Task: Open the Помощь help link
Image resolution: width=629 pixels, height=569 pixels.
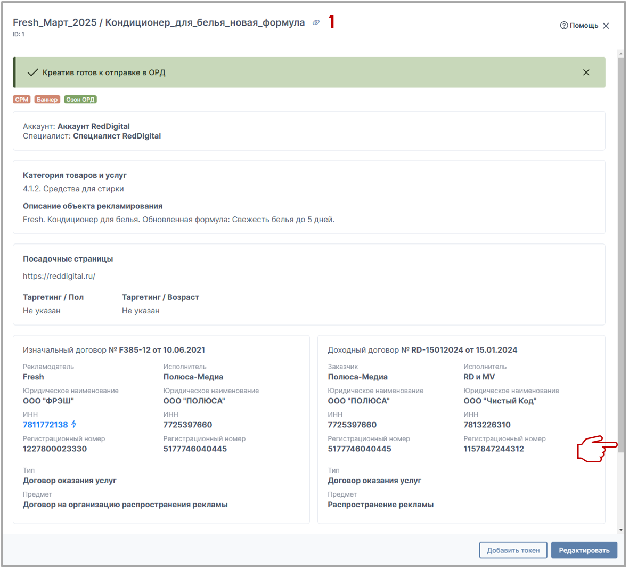Action: 579,25
